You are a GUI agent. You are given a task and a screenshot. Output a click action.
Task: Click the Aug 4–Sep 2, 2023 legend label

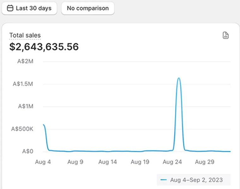pos(196,180)
